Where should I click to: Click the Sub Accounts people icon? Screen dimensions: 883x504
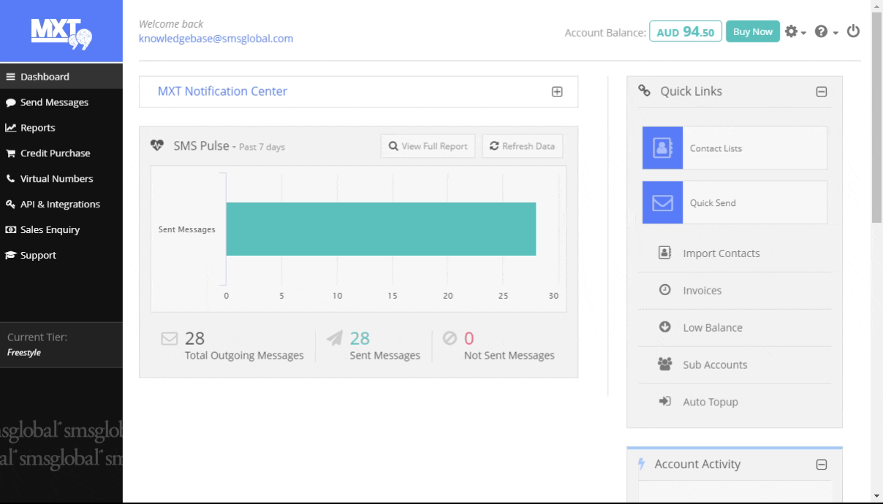pos(665,364)
